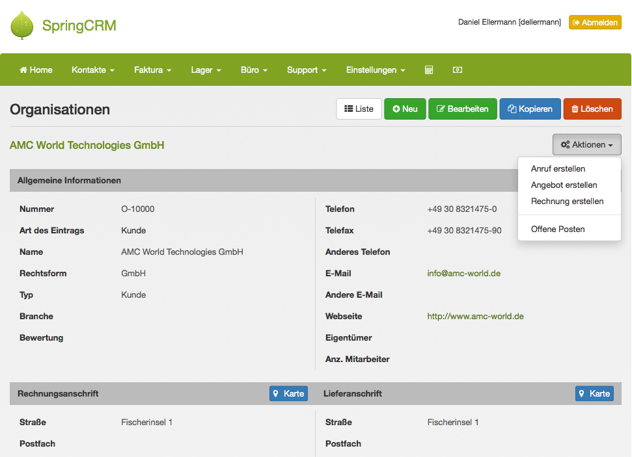Image resolution: width=632 pixels, height=457 pixels.
Task: Click the Organisationen page title
Action: (60, 109)
